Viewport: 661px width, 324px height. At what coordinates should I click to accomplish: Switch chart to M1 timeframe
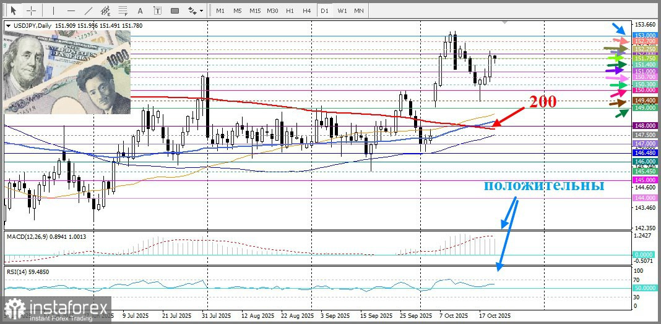point(220,10)
